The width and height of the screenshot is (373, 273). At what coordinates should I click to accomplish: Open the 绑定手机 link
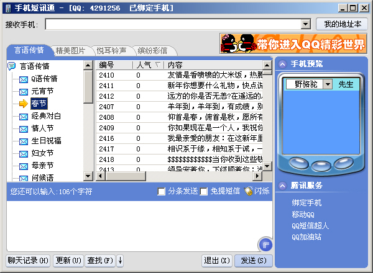pos(306,203)
